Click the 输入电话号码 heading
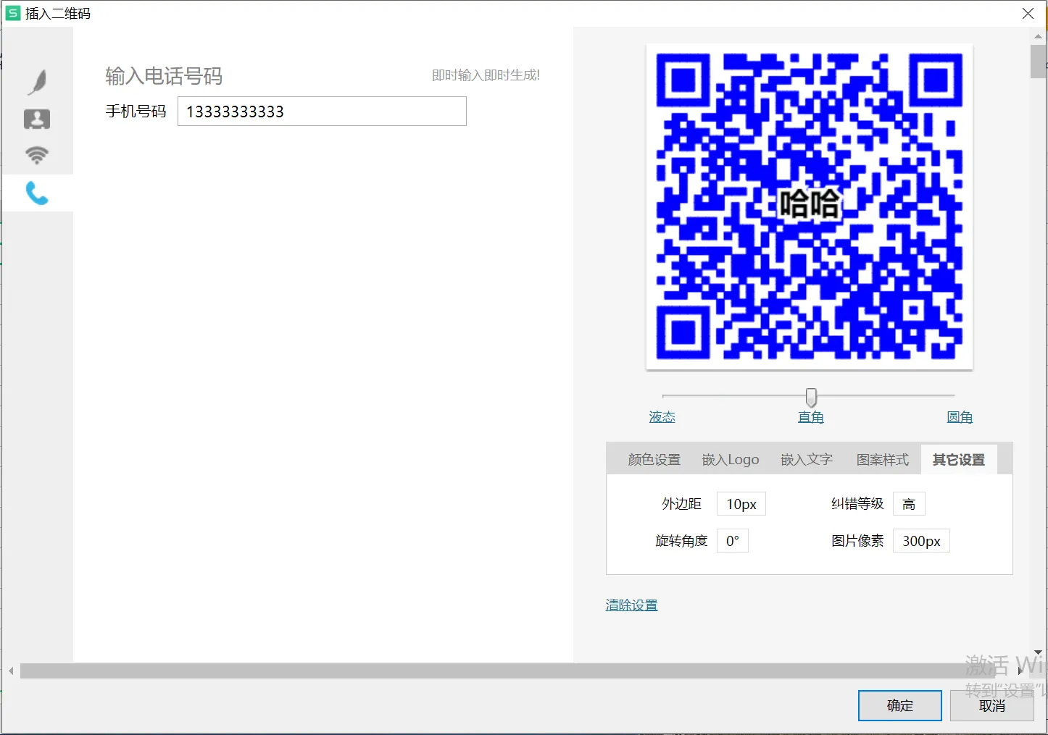 pyautogui.click(x=164, y=76)
